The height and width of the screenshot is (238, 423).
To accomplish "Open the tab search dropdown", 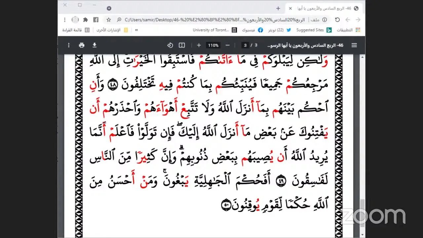I will point(109,8).
